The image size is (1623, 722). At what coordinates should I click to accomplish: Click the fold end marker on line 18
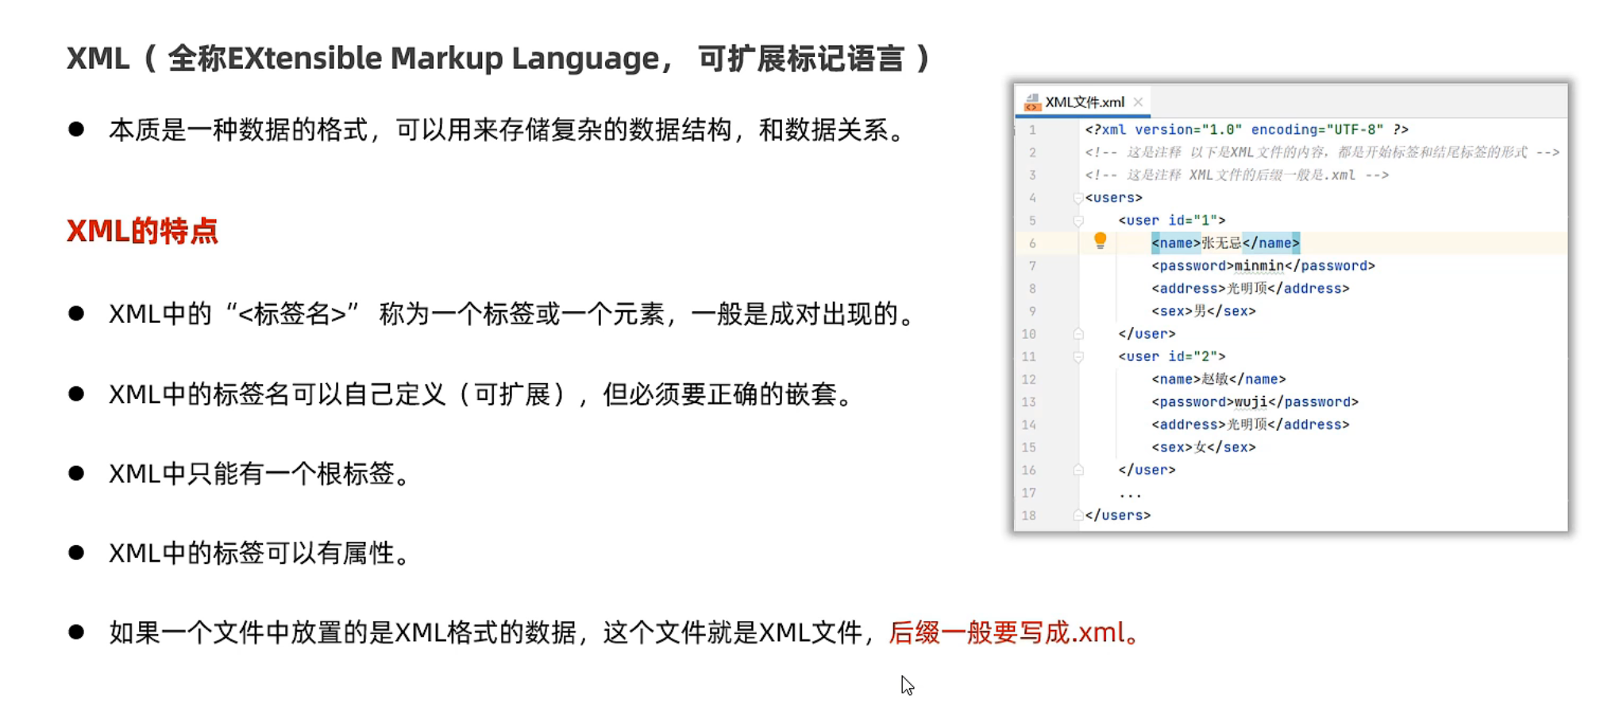1078,516
